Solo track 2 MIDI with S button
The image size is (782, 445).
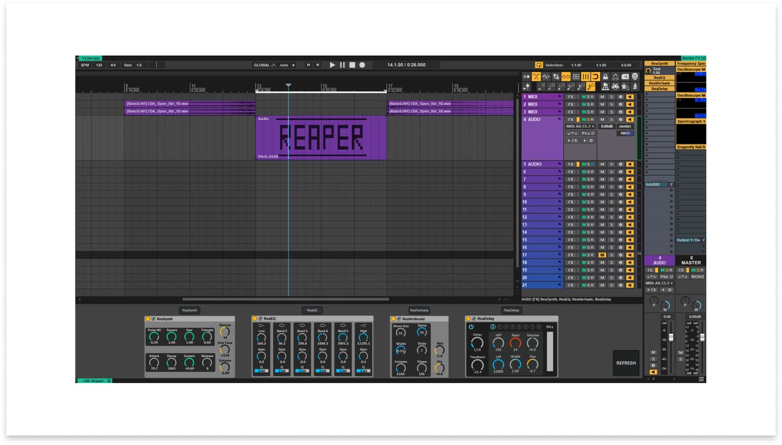tap(611, 104)
